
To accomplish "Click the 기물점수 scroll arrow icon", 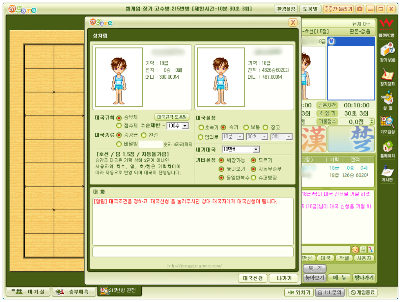I will click(372, 122).
